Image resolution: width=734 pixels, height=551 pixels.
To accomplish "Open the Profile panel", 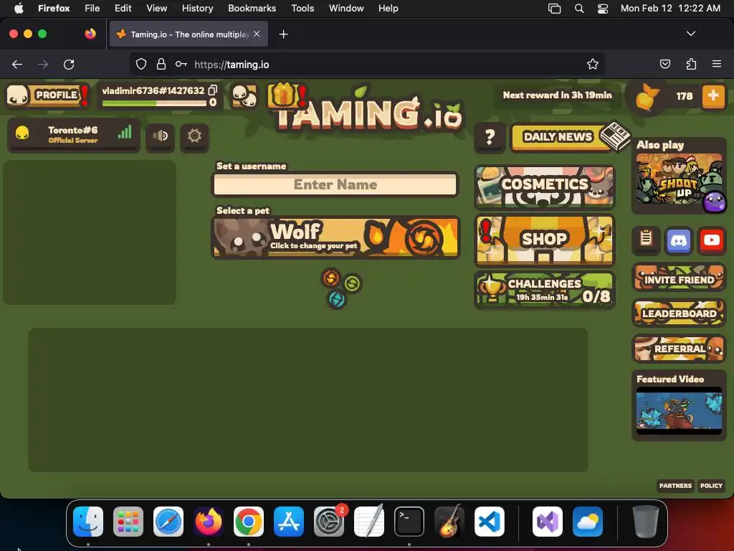I will click(x=48, y=95).
